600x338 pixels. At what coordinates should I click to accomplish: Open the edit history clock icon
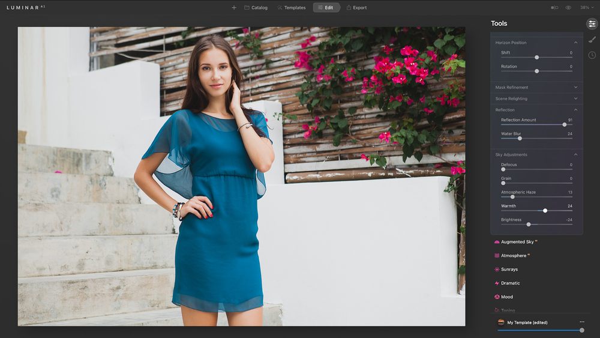592,55
